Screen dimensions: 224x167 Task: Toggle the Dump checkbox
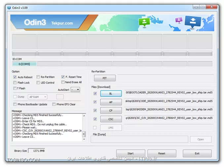[x=15, y=97]
